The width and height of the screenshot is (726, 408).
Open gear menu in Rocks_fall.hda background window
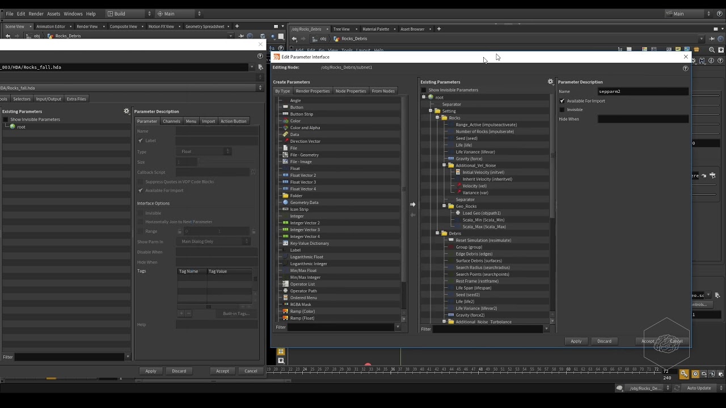point(126,112)
